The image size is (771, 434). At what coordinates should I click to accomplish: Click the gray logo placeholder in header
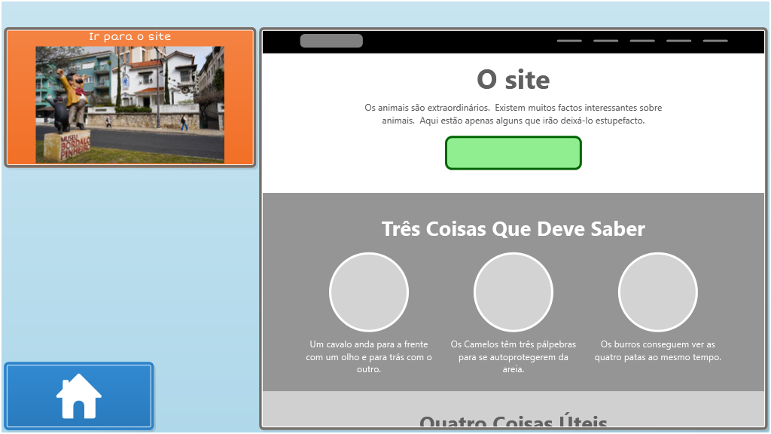[331, 41]
